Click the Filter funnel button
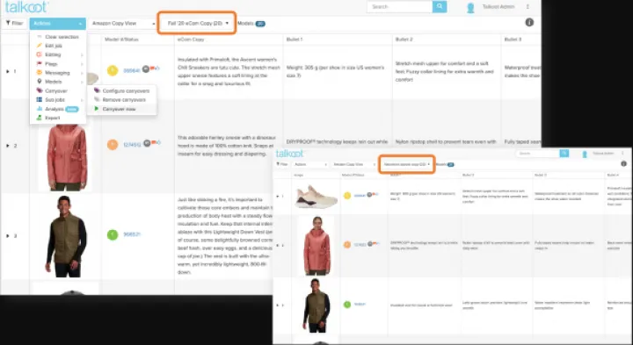Viewport: 633px width, 345px height. click(14, 24)
